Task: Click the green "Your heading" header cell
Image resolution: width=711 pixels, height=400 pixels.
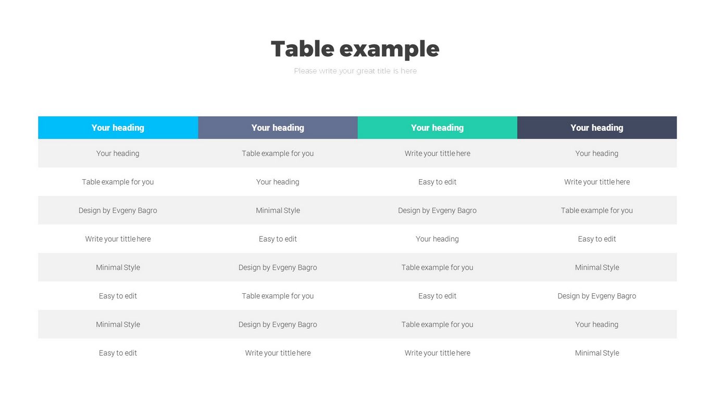Action: pyautogui.click(x=437, y=128)
